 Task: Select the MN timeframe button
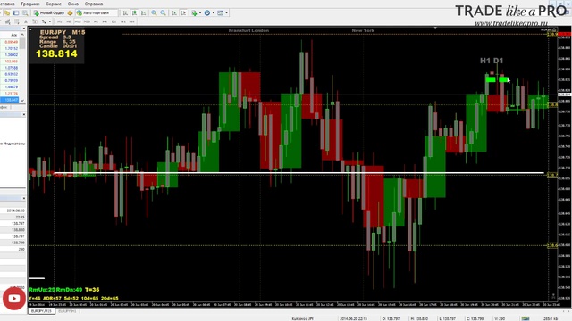pyautogui.click(x=131, y=21)
